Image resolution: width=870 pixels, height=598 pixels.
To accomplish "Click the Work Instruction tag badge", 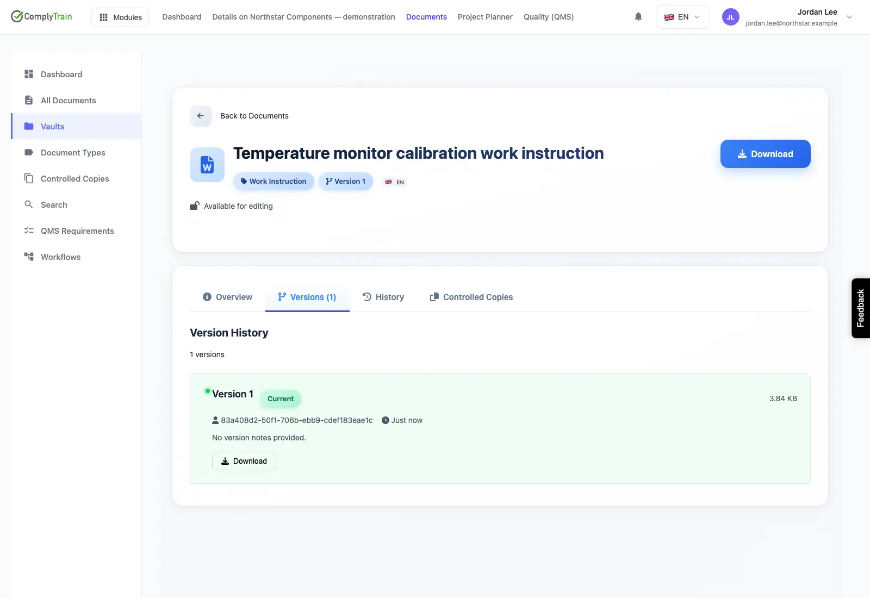I will [x=274, y=181].
